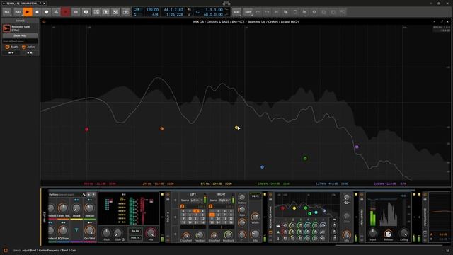
Task: Select the red band 1 node
Action: (x=86, y=129)
